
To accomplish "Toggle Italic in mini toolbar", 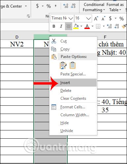I will pos(61,26).
